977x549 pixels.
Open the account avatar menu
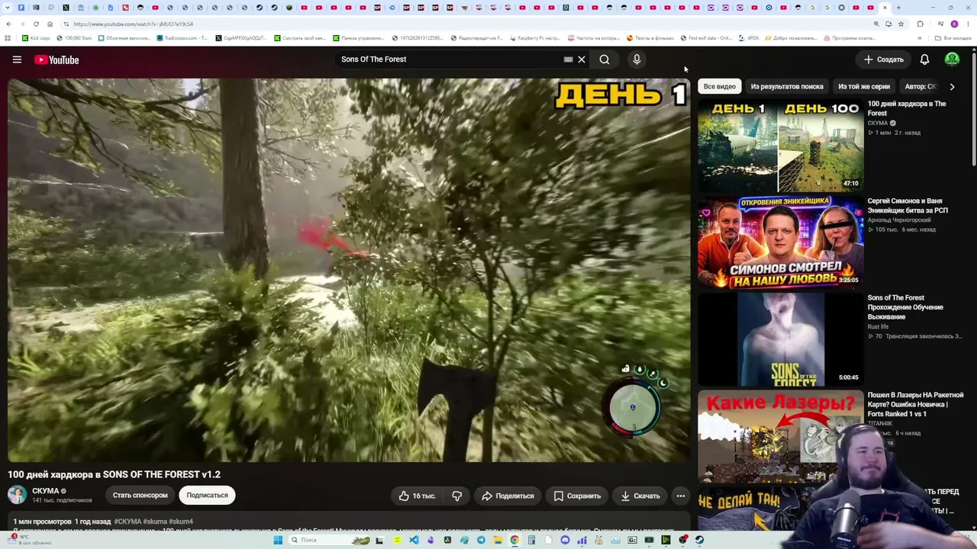point(952,59)
